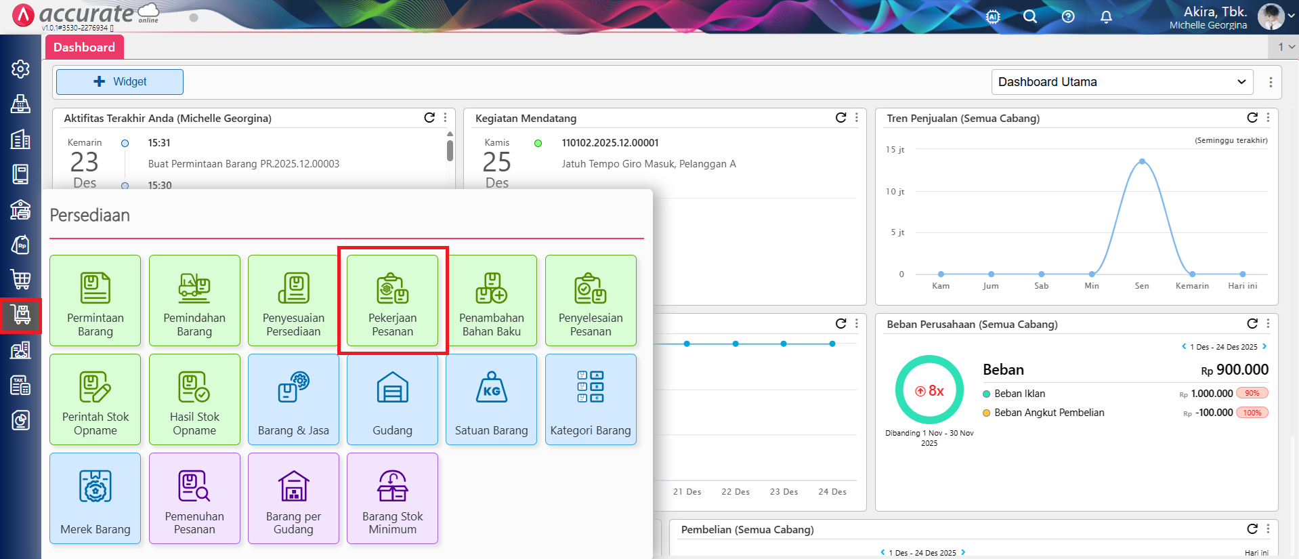
Task: Open Barang Stok Minimum report
Action: click(392, 498)
